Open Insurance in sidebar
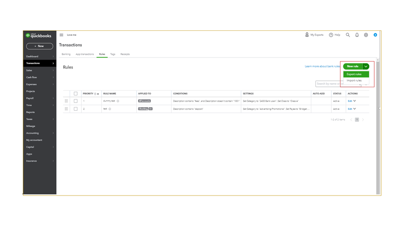Viewport: 406px width, 228px height. [39, 161]
